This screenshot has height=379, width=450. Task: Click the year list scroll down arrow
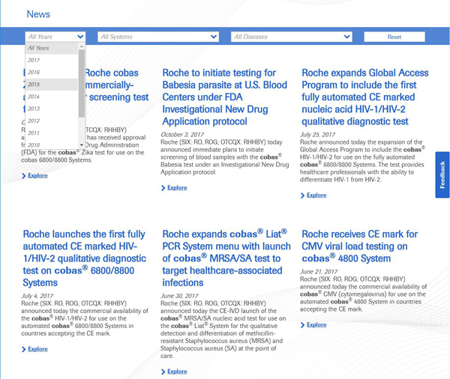tap(82, 145)
